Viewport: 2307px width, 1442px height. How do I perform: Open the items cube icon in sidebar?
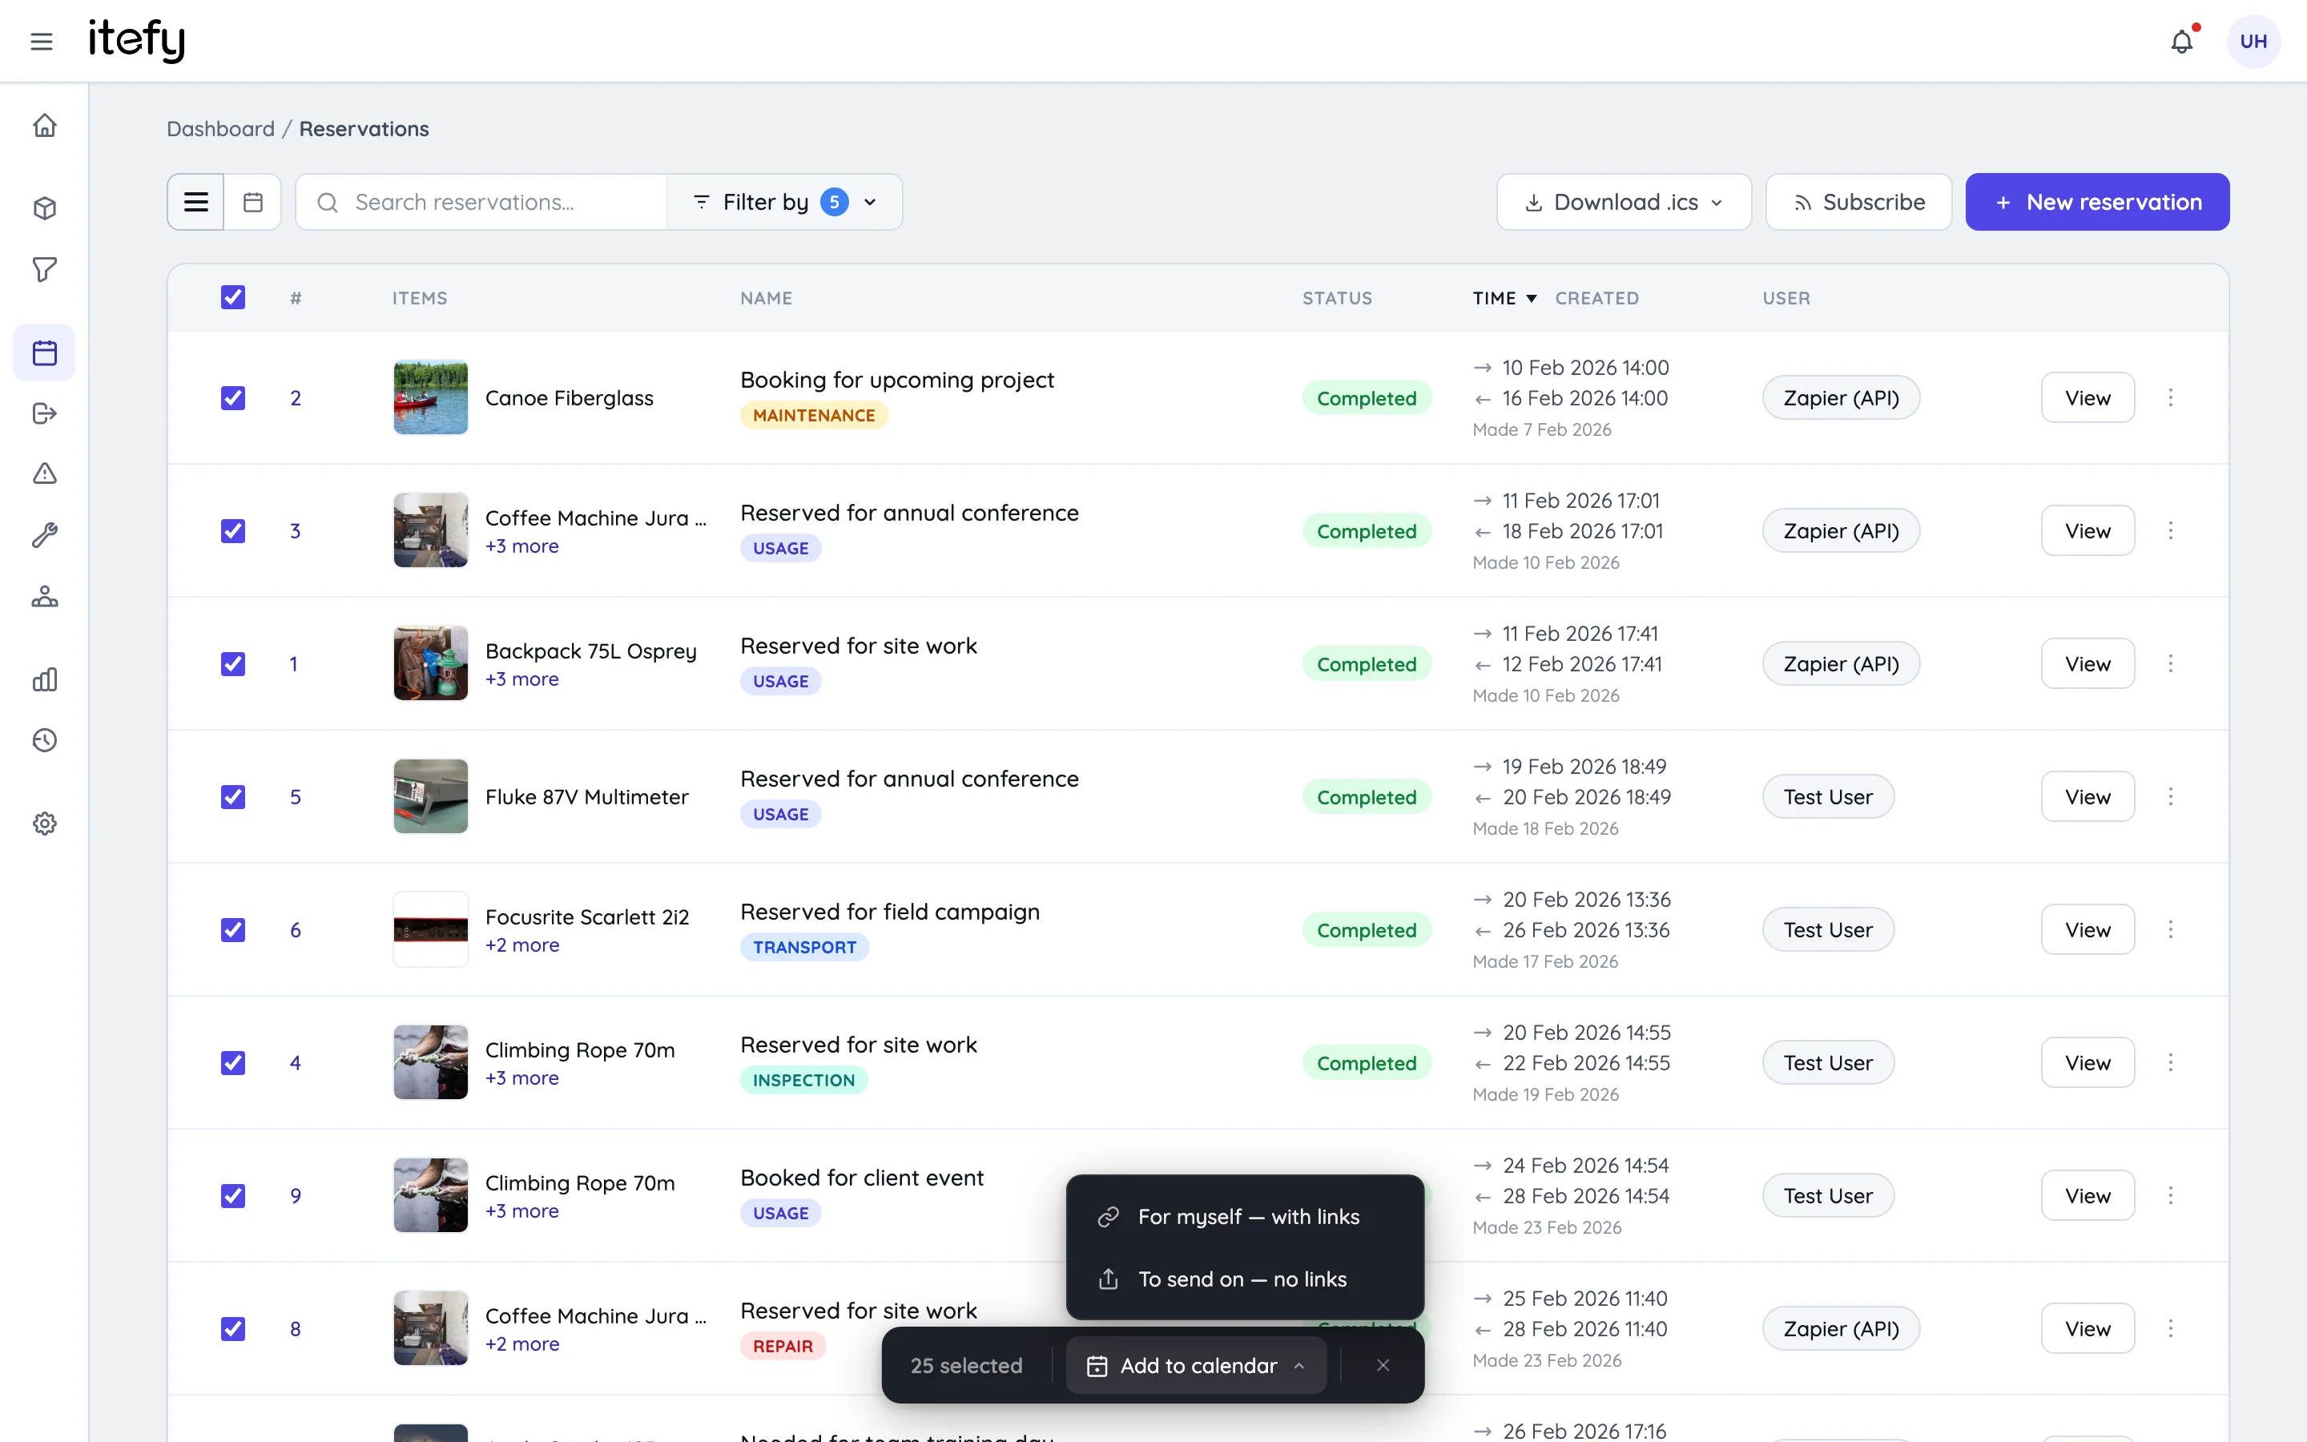tap(45, 208)
